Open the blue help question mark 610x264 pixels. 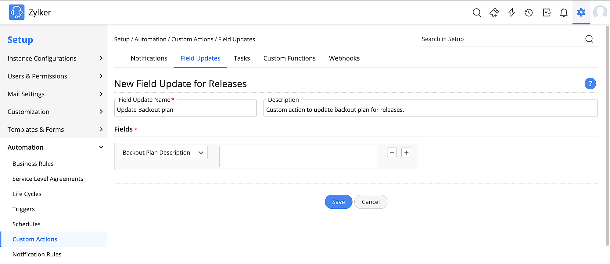tap(590, 84)
